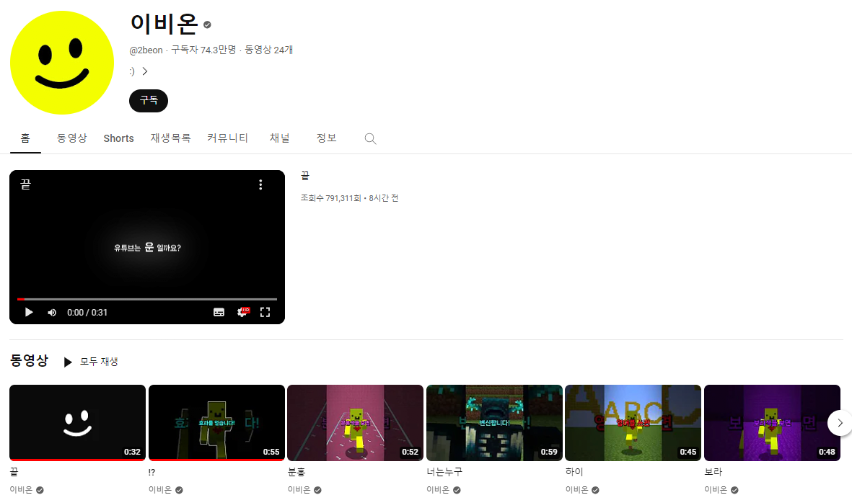Viewport: 852px width, 495px height.
Task: Subscribe with the 구독 button
Action: [149, 100]
